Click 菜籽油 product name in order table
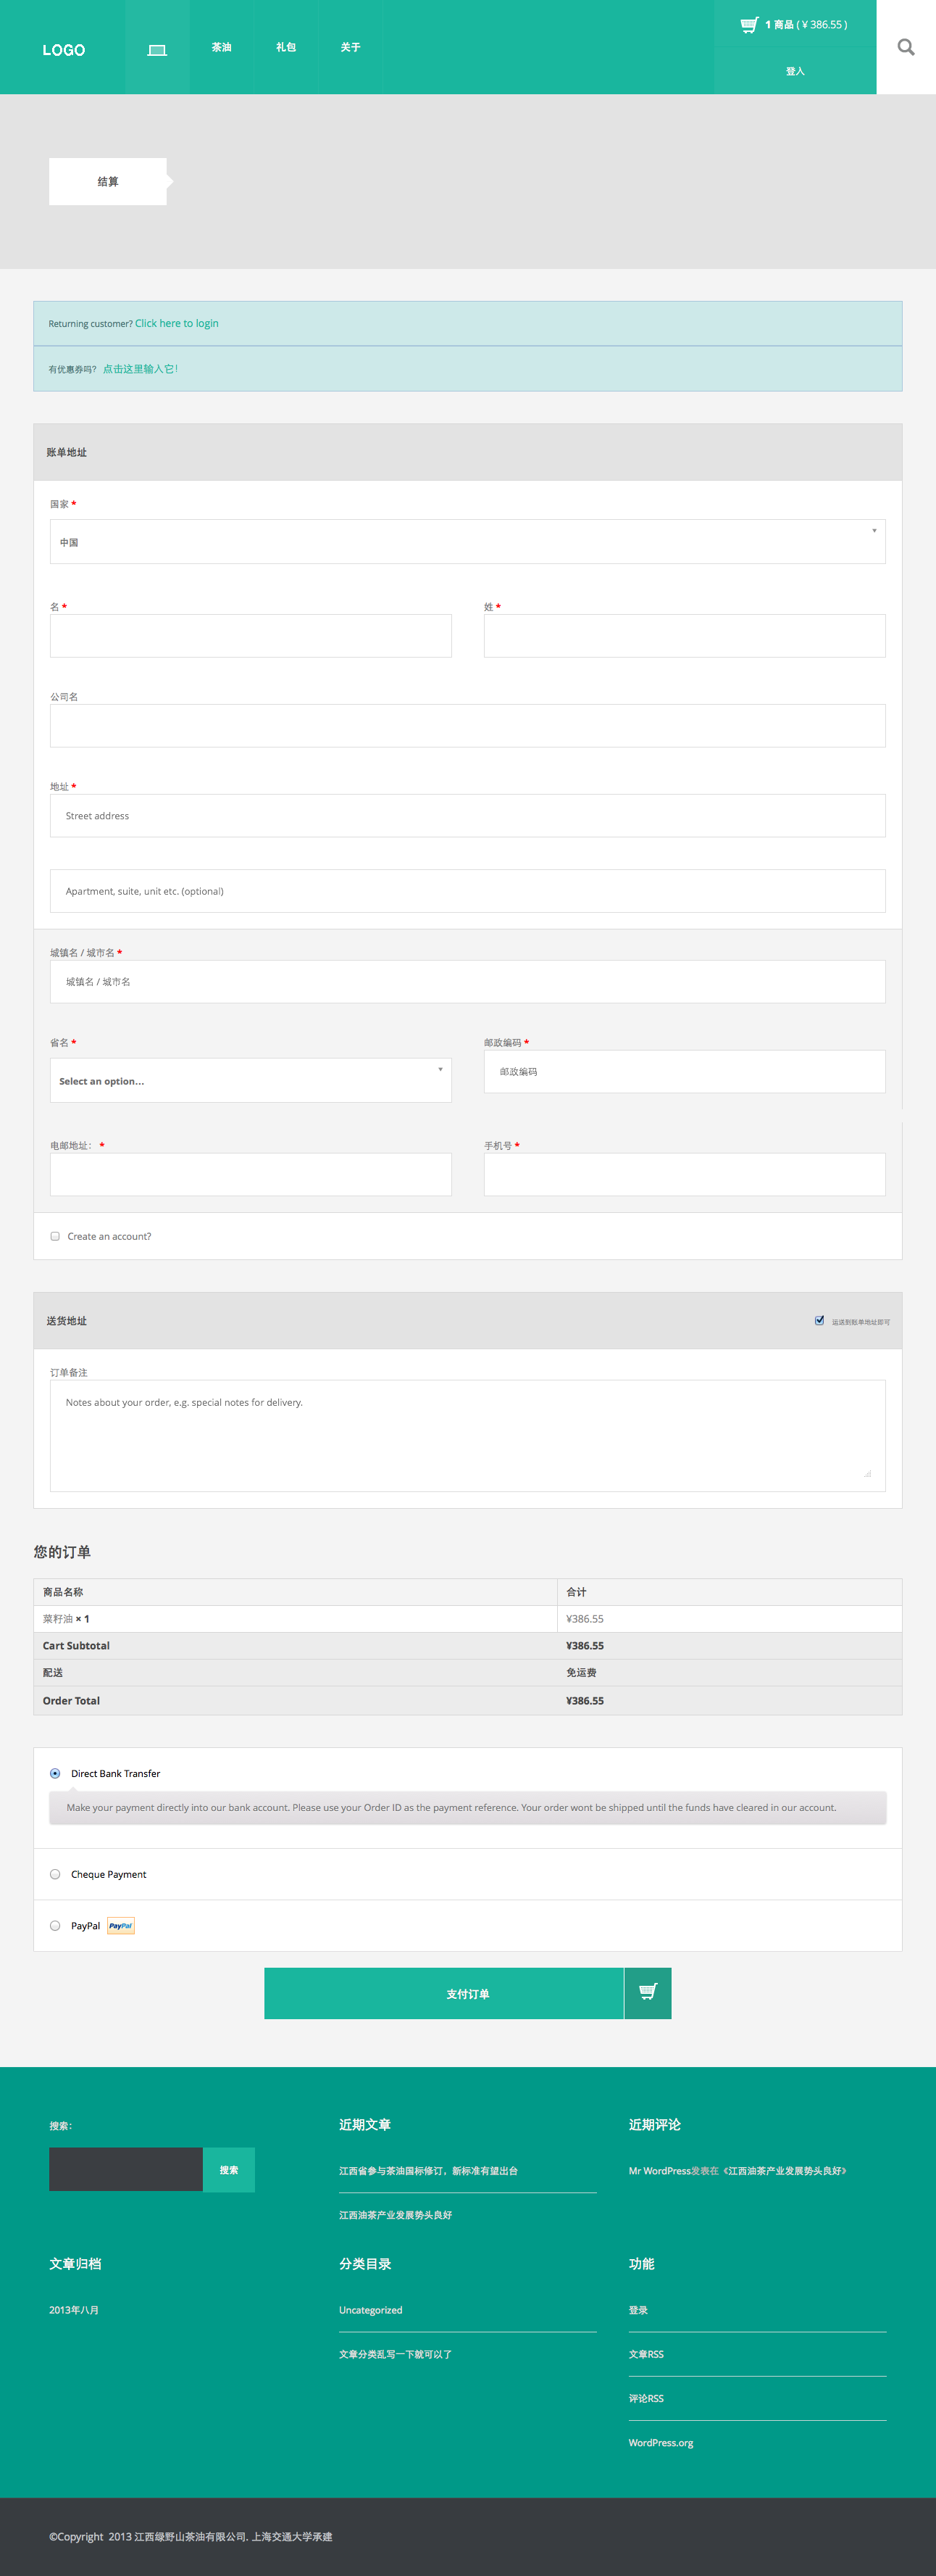The height and width of the screenshot is (2576, 936). pyautogui.click(x=57, y=1618)
